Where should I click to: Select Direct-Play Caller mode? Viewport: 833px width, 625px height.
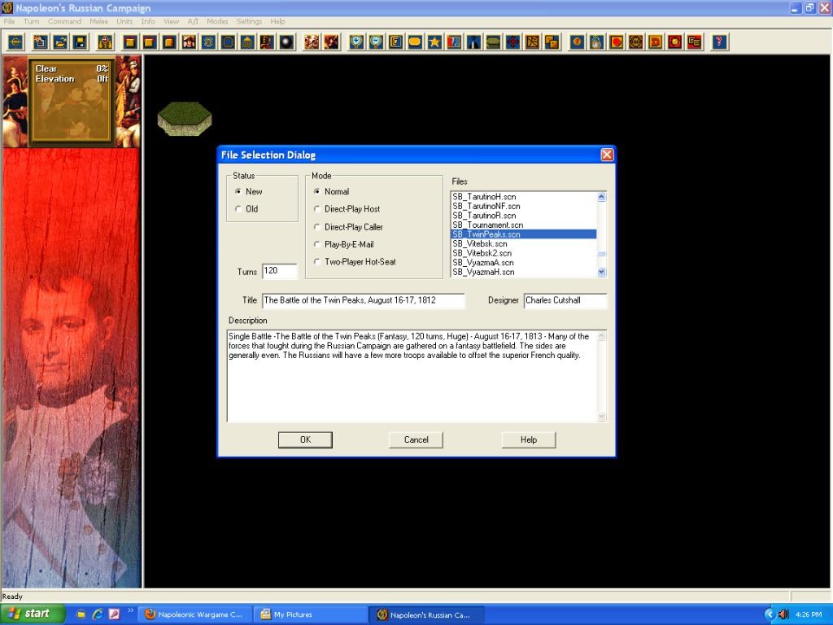pyautogui.click(x=317, y=227)
